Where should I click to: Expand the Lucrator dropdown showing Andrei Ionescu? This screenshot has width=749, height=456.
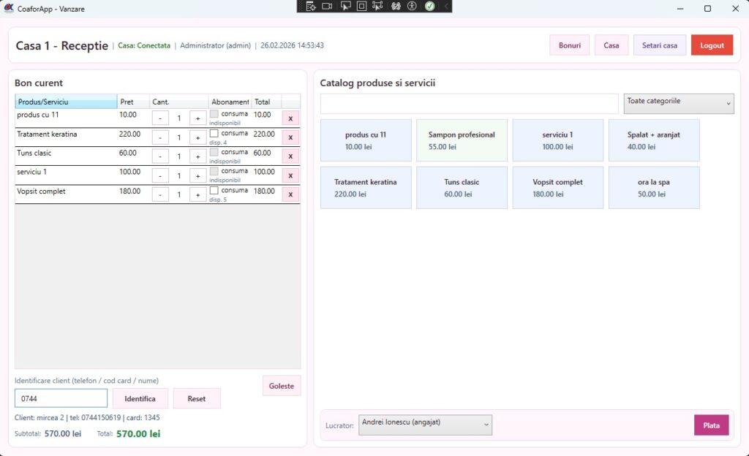pyautogui.click(x=425, y=425)
